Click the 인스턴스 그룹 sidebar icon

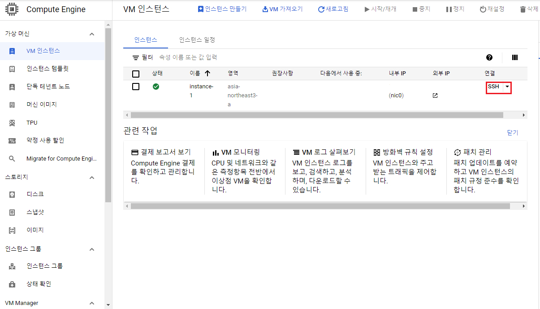[x=12, y=266]
